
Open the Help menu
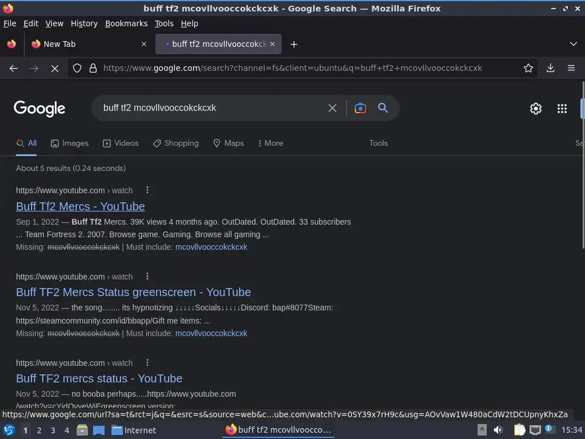pyautogui.click(x=190, y=23)
